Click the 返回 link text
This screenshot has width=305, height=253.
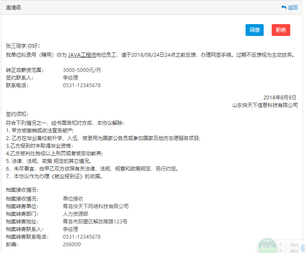click(x=292, y=8)
